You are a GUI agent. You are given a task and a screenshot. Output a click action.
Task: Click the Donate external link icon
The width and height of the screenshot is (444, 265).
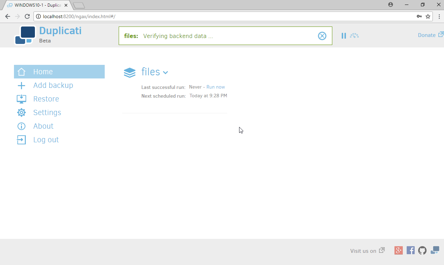pos(441,35)
